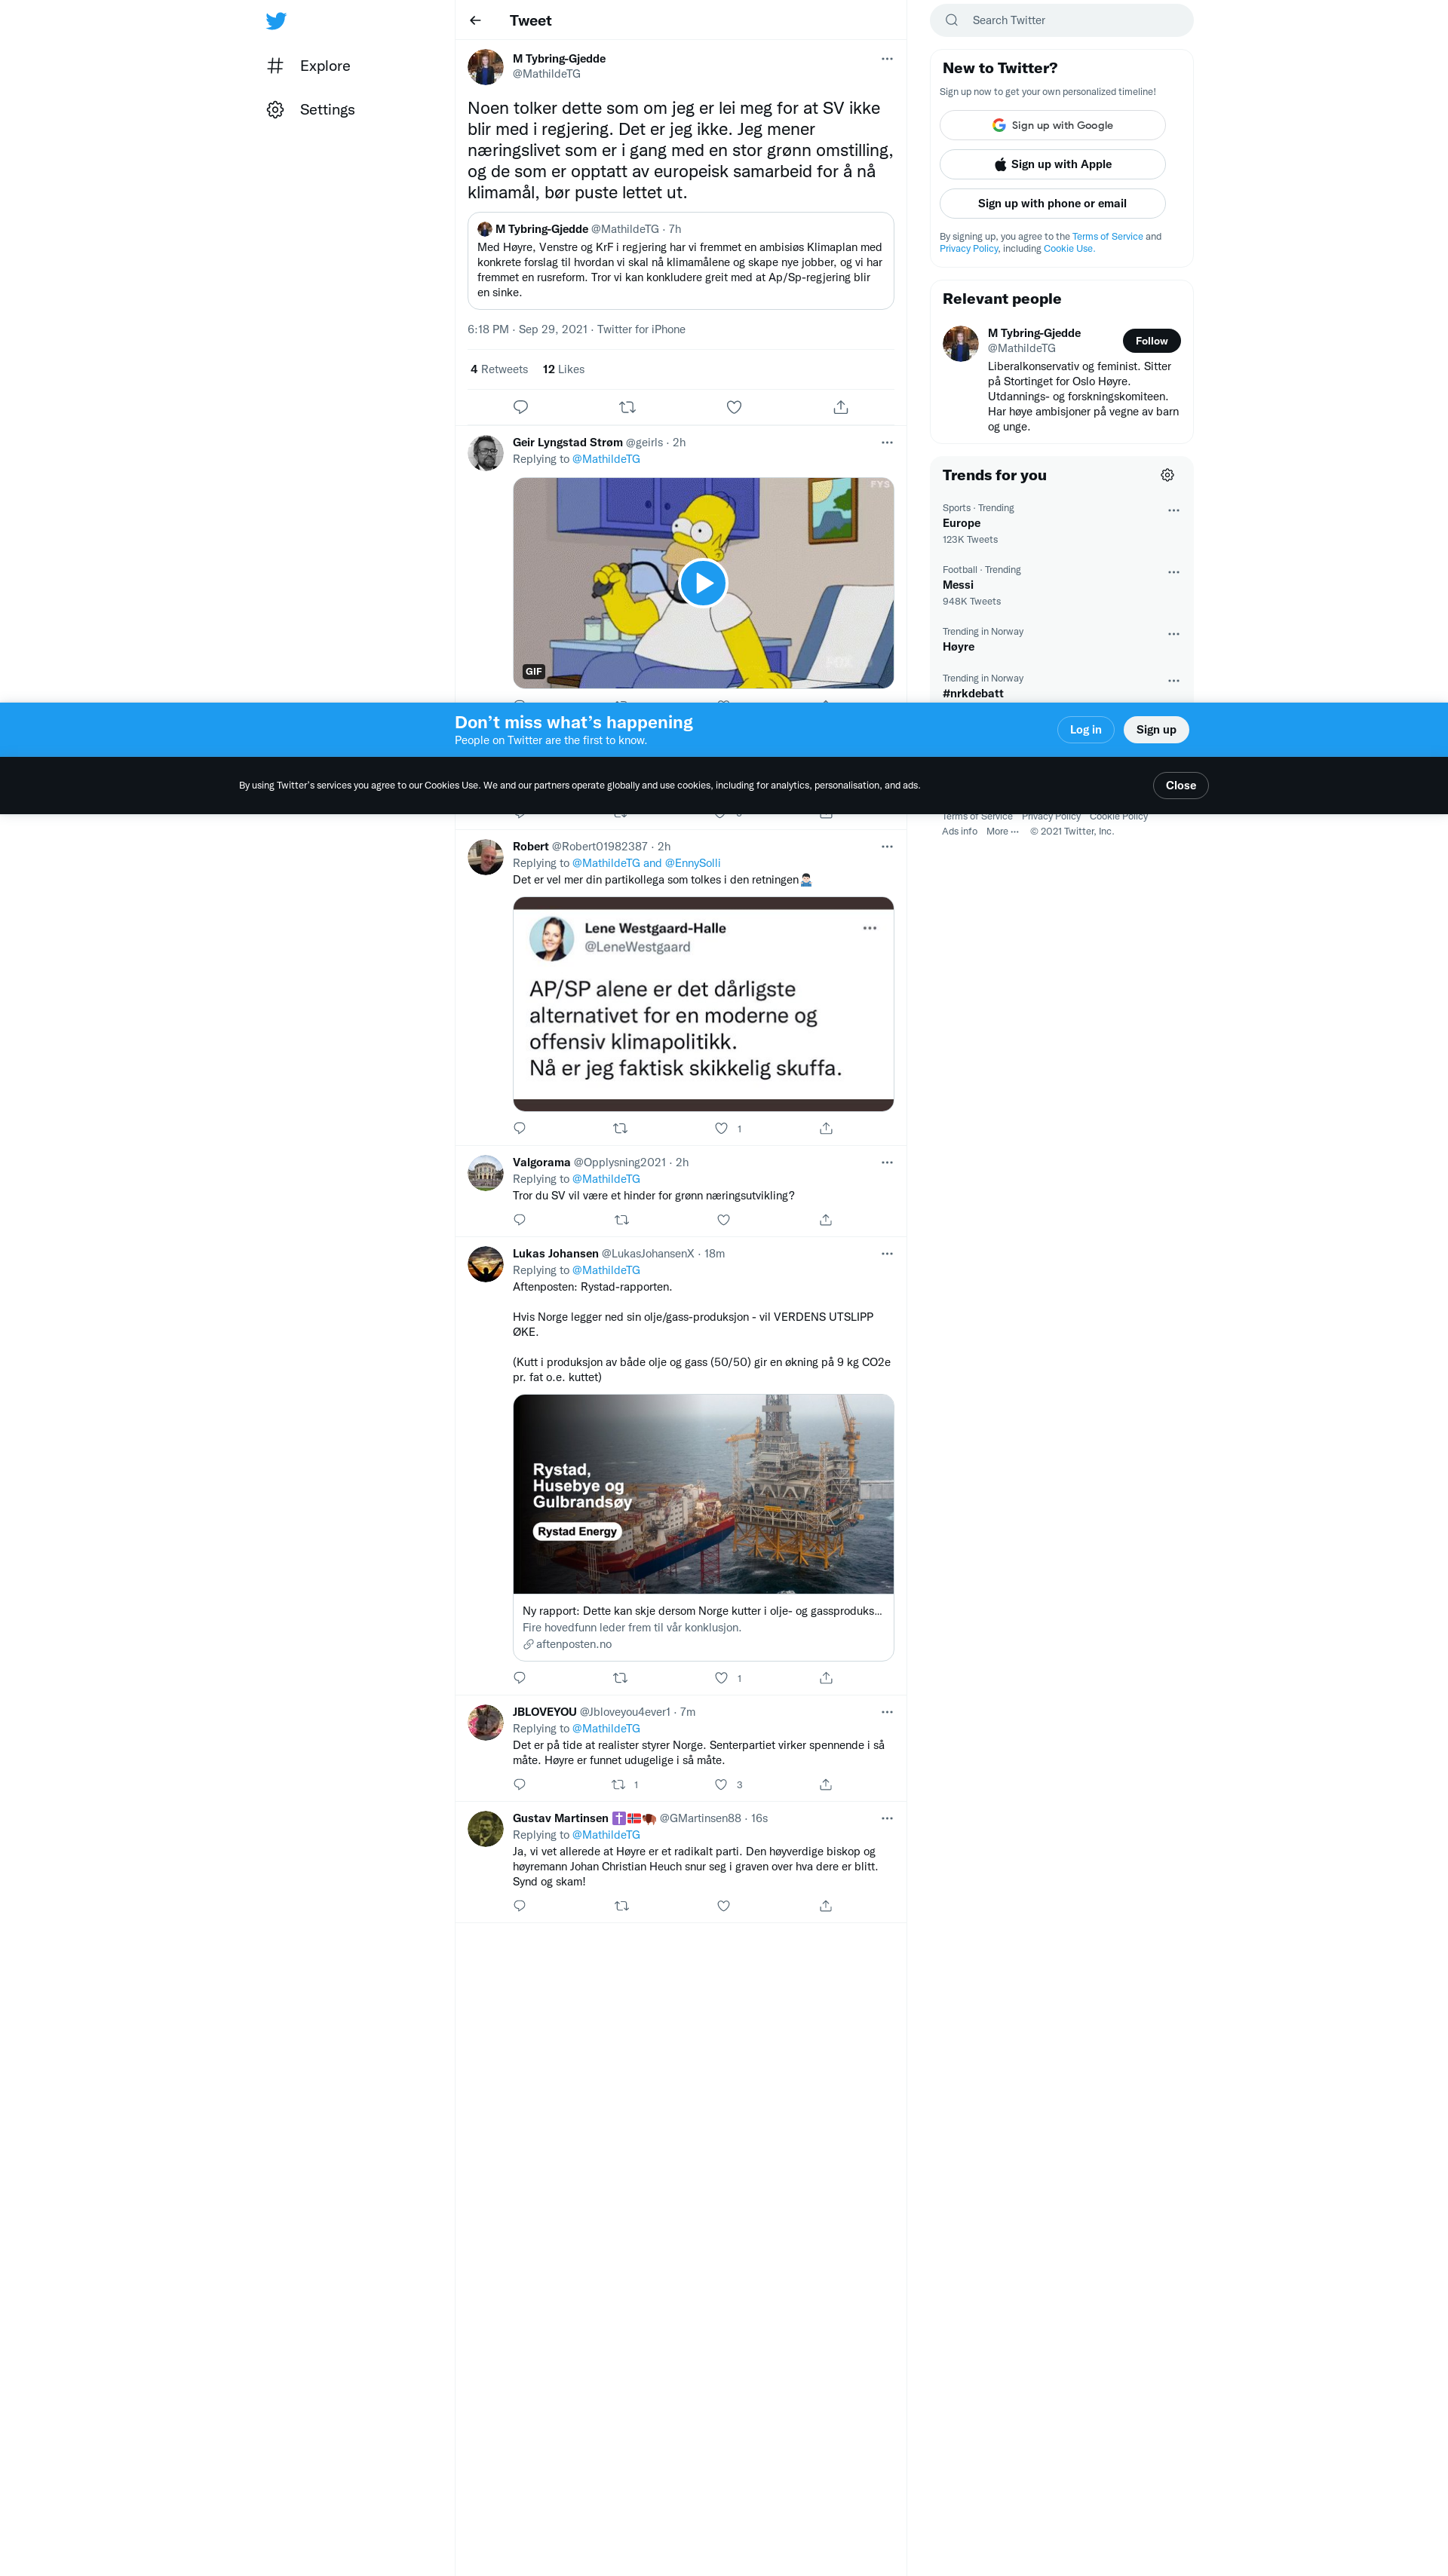Open Settings in sidebar

pyautogui.click(x=310, y=110)
